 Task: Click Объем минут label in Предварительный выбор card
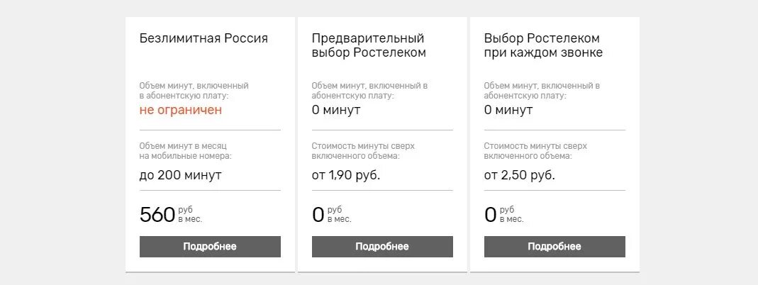[x=369, y=90]
